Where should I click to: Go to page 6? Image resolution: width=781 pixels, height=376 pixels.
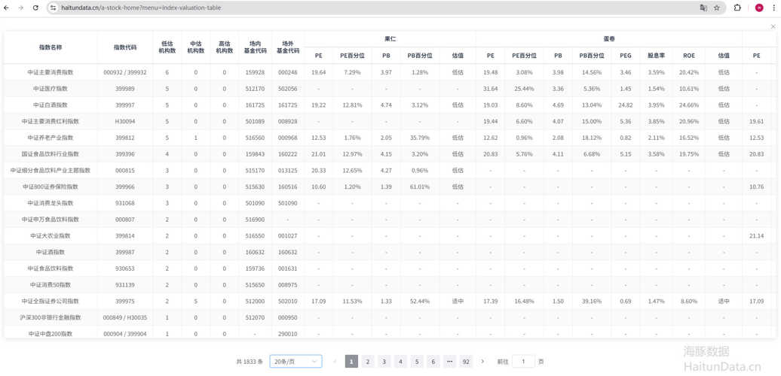tap(433, 362)
